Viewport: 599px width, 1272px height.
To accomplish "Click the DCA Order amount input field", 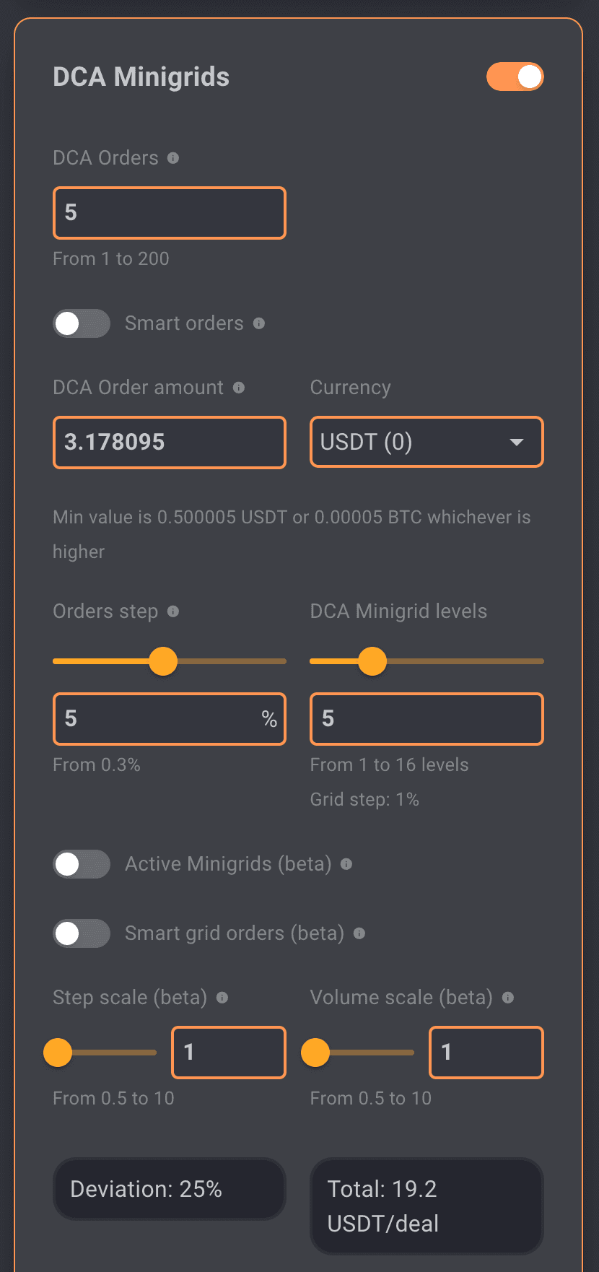I will point(170,442).
